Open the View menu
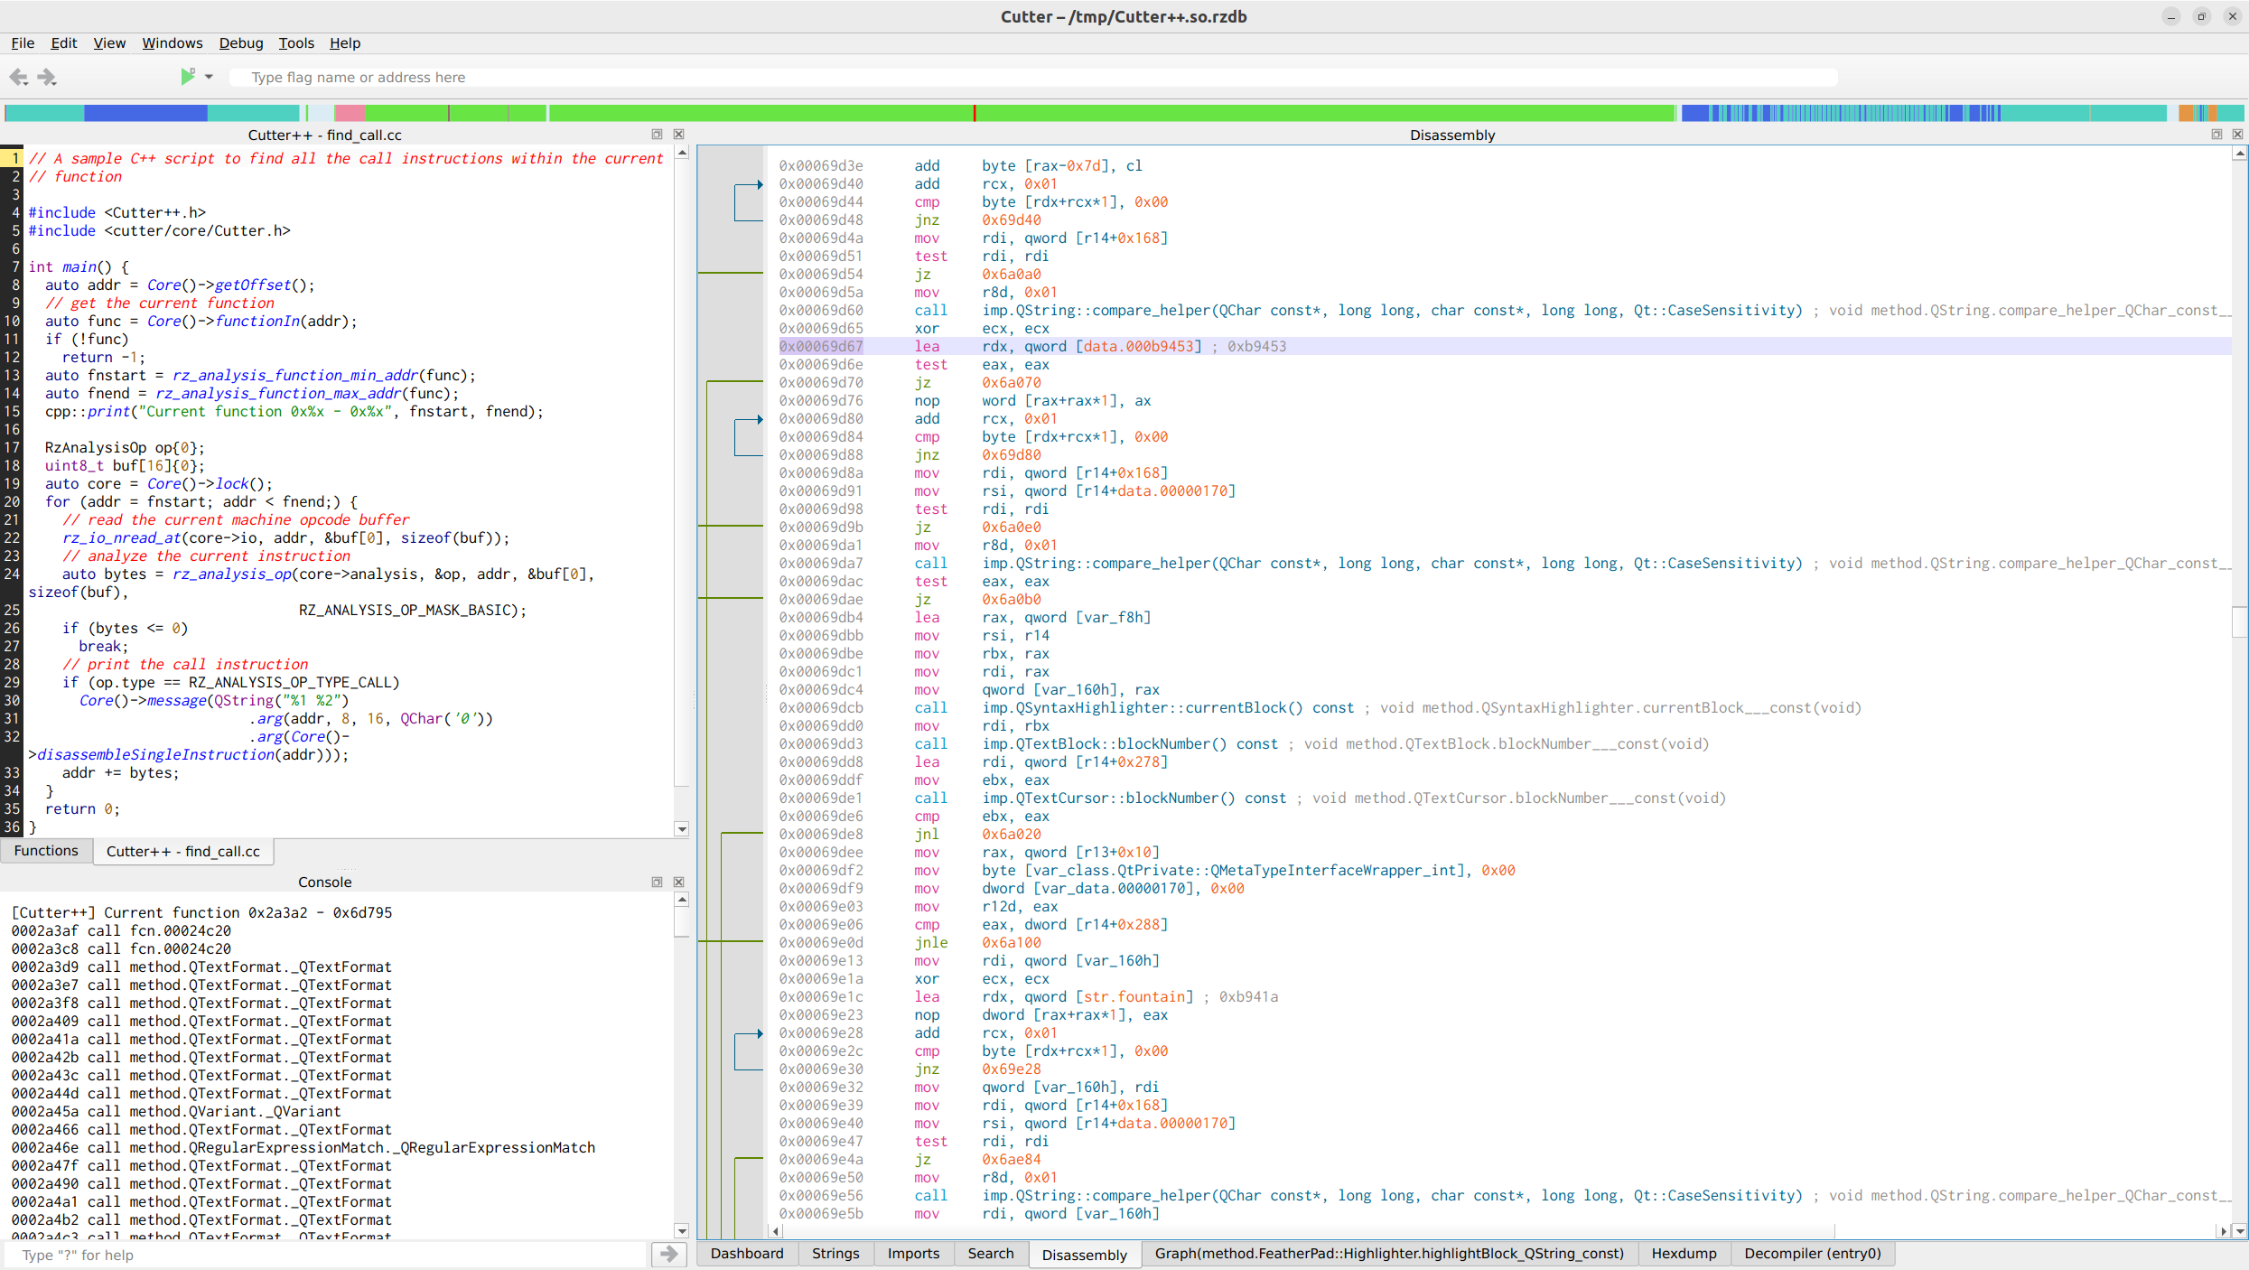2249x1270 pixels. pos(109,43)
